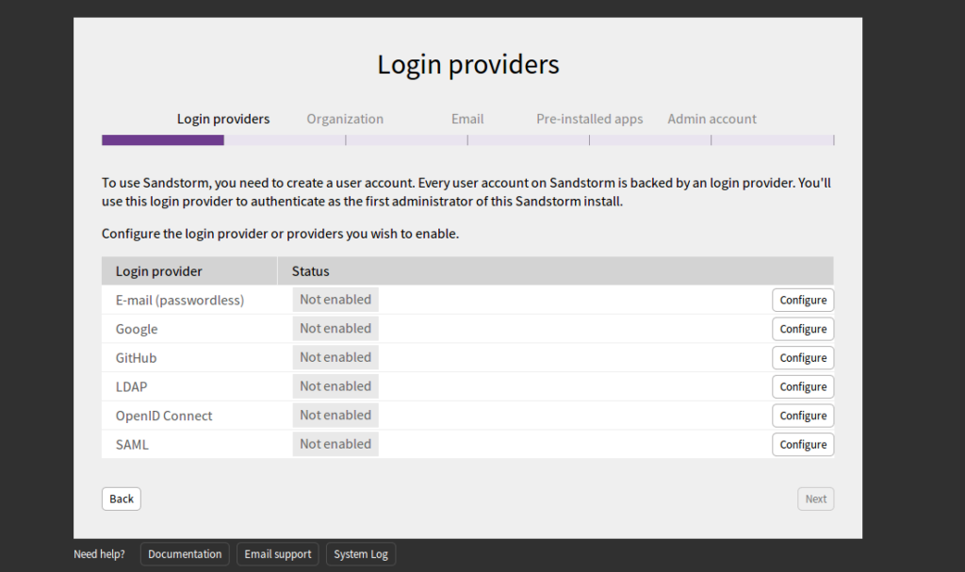Select the Email setup step
The width and height of the screenshot is (965, 572).
(467, 119)
